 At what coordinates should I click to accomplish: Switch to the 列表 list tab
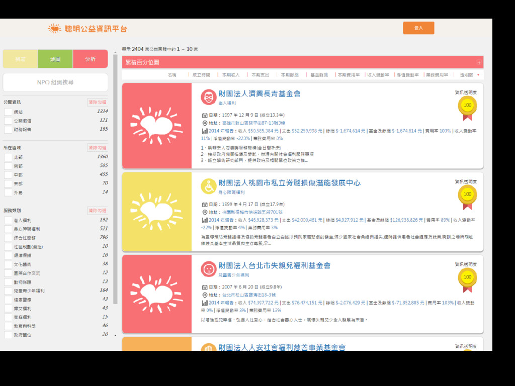(20, 59)
